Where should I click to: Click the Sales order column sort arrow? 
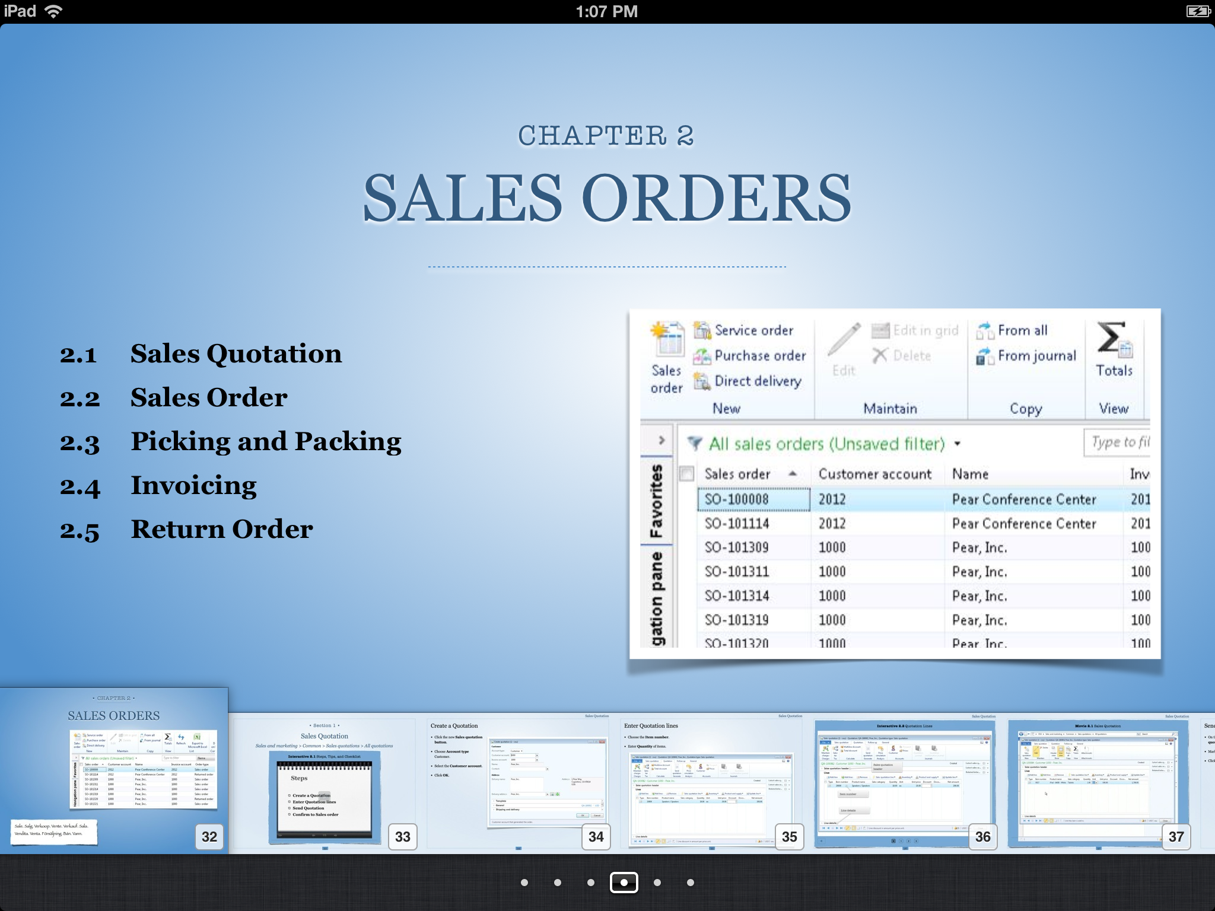793,474
